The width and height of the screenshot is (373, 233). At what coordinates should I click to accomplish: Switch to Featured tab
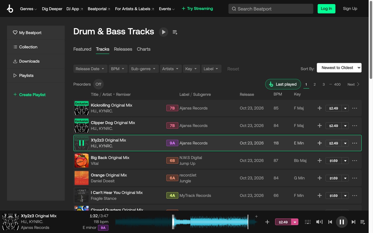pyautogui.click(x=82, y=49)
